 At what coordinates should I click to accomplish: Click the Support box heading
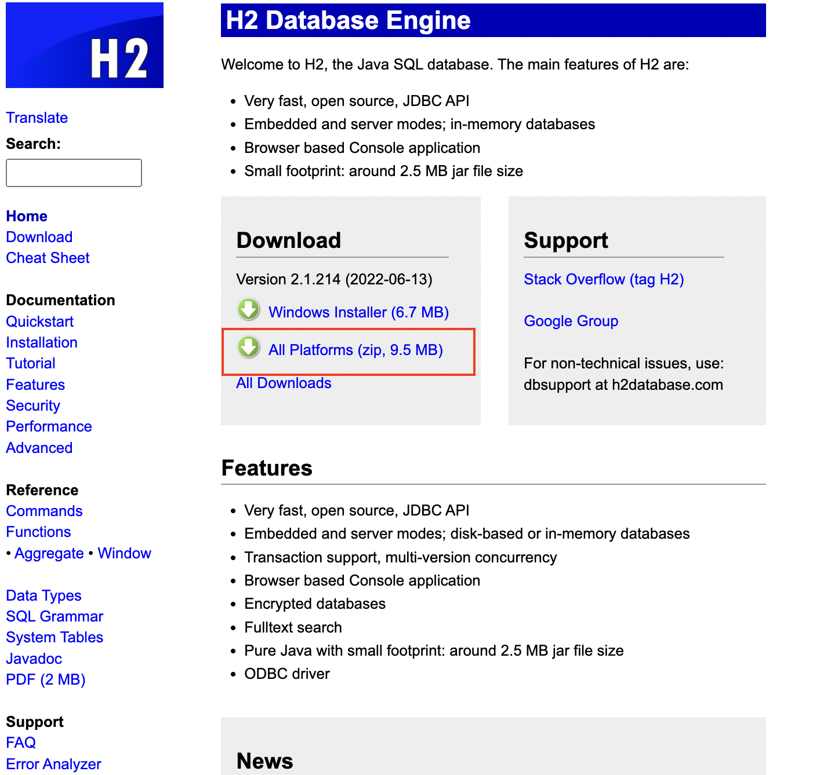click(566, 240)
